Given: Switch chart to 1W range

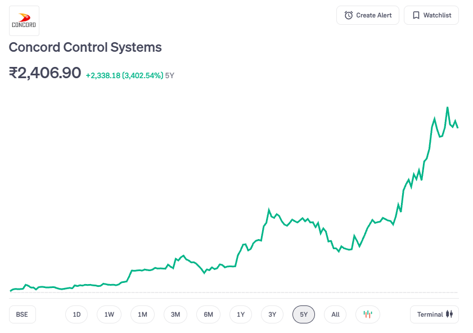Looking at the screenshot, I should pyautogui.click(x=109, y=314).
